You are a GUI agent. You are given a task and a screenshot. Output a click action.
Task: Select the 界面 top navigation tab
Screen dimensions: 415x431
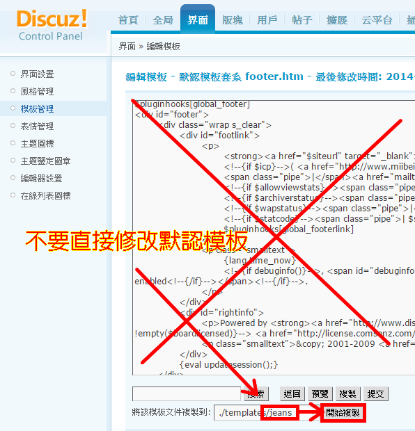click(x=198, y=19)
